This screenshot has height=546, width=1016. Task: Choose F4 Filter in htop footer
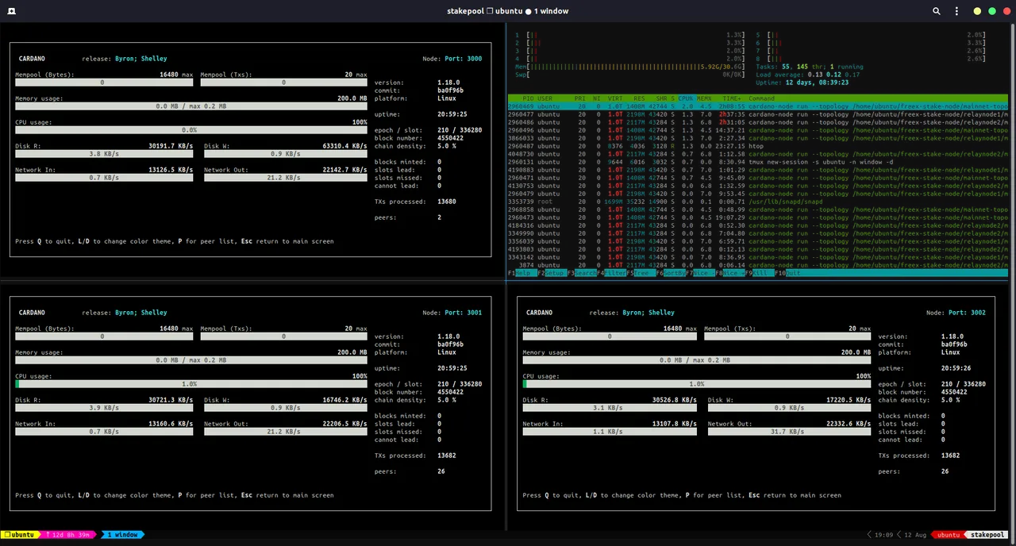[611, 273]
